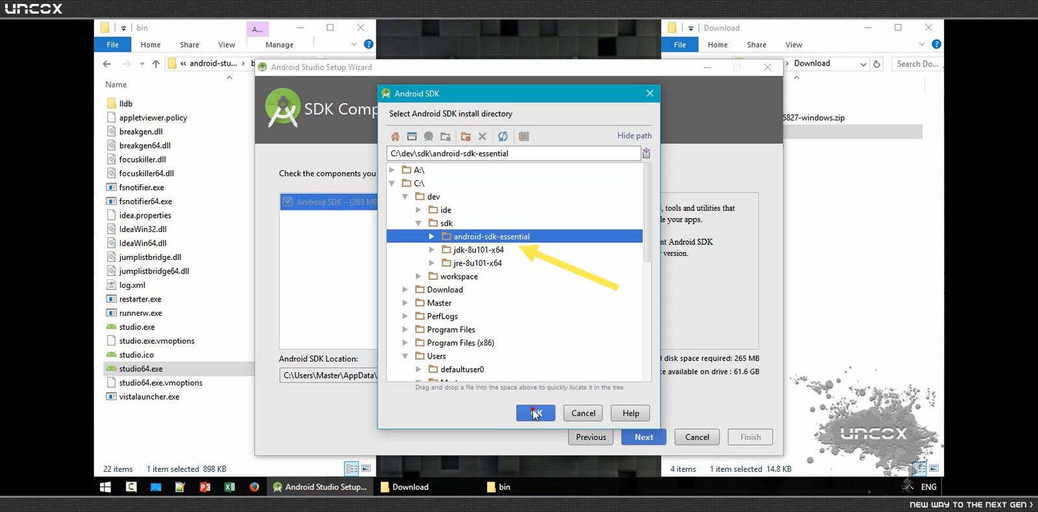
Task: Click the Desktop directory toolbar icon
Action: [412, 136]
